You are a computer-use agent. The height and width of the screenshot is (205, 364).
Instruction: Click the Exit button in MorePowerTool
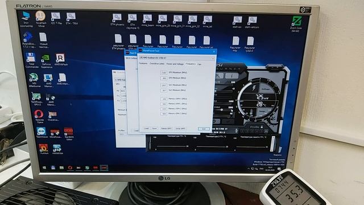[204, 129]
